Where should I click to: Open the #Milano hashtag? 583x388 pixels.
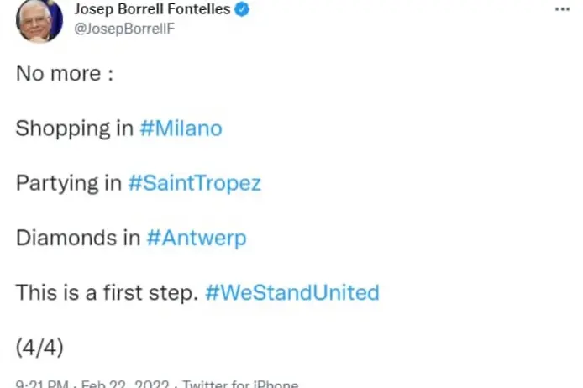tap(181, 128)
